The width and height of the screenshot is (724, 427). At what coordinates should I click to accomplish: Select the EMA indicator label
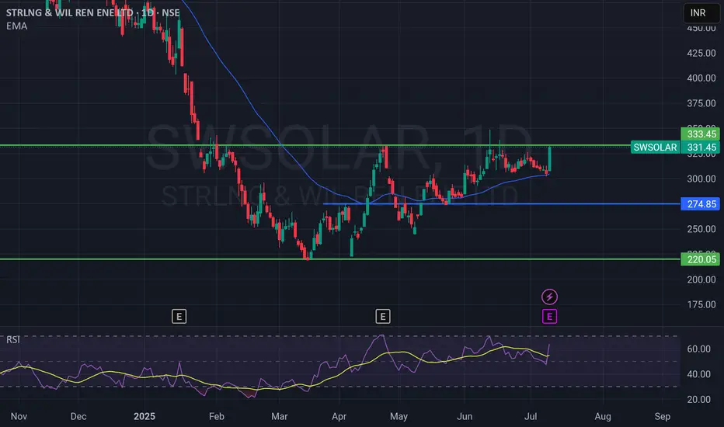16,26
